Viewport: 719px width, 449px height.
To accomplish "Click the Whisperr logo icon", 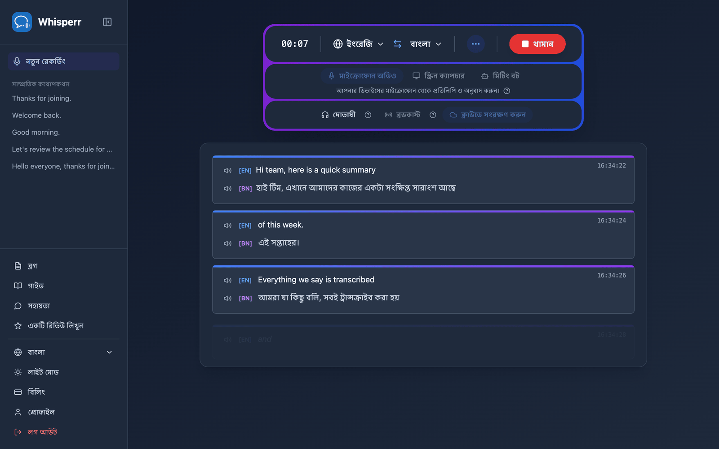I will pyautogui.click(x=22, y=22).
